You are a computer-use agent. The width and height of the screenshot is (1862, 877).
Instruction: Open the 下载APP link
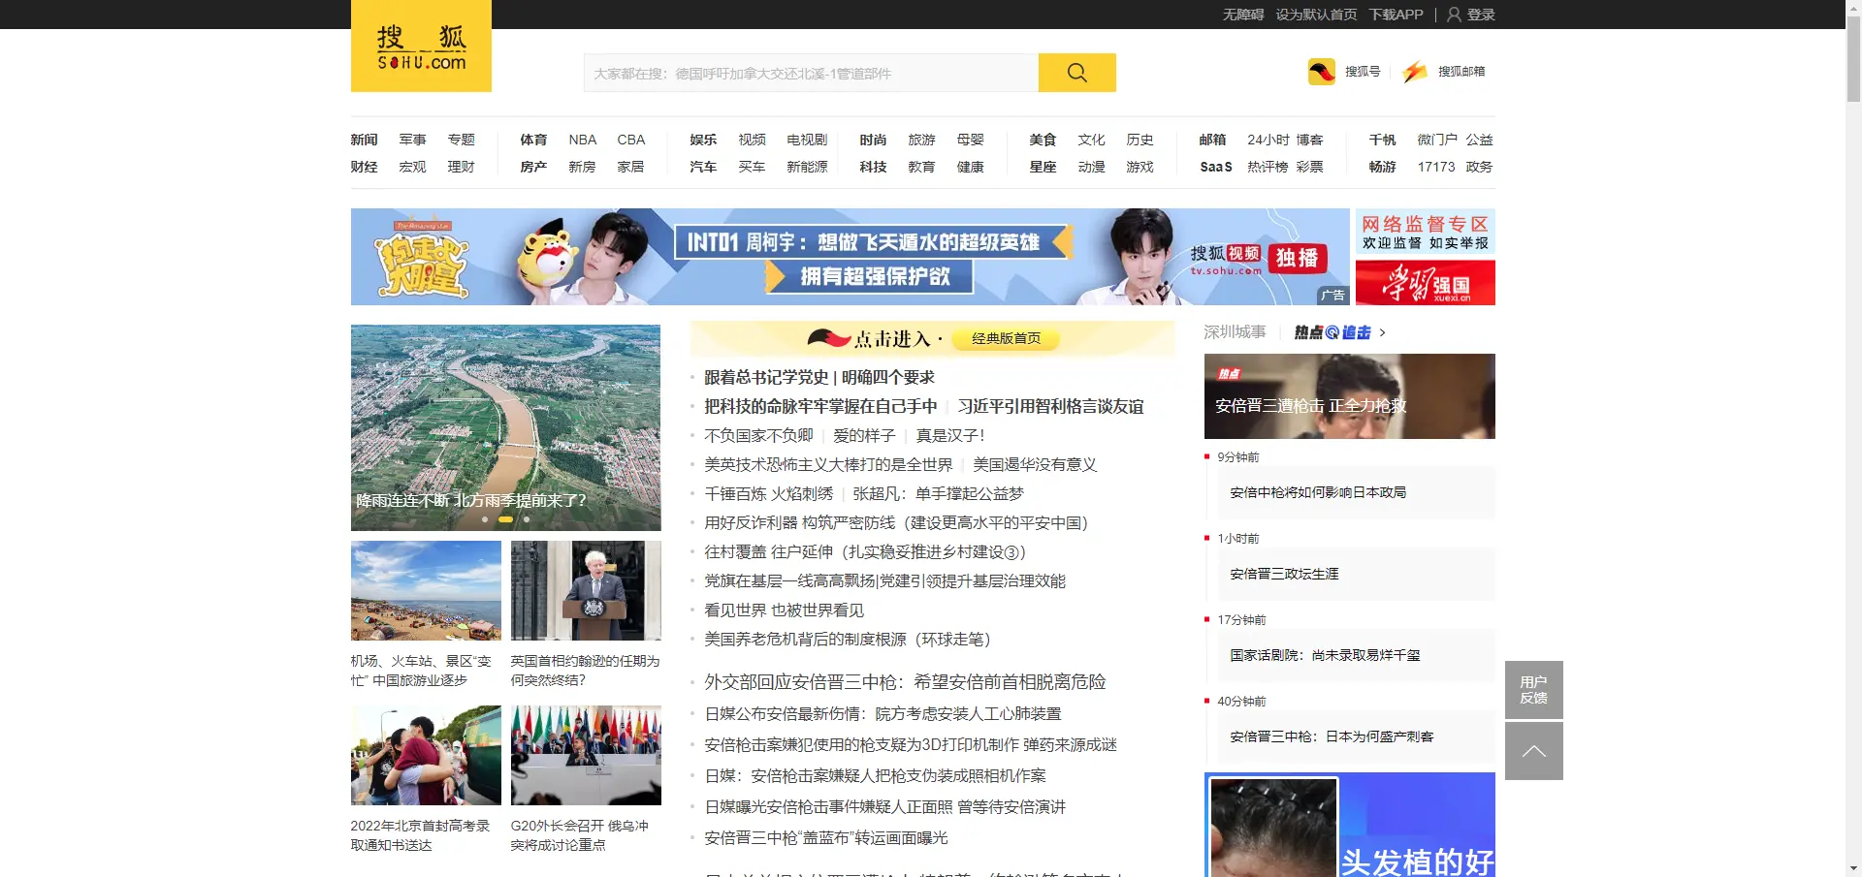point(1396,14)
